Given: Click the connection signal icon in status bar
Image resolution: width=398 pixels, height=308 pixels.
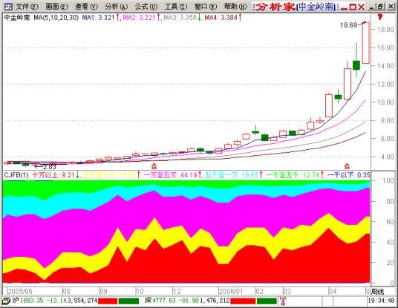Looking at the screenshot, I should (283, 301).
